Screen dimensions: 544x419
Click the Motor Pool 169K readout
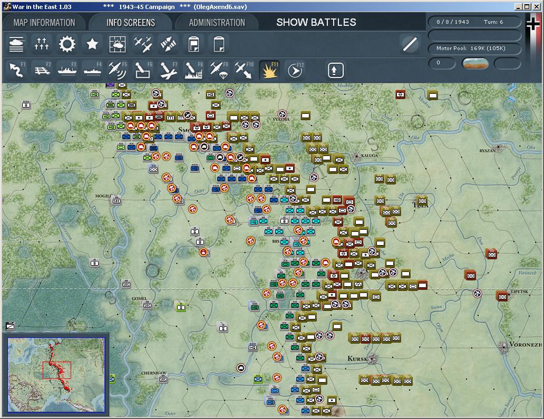[x=474, y=48]
